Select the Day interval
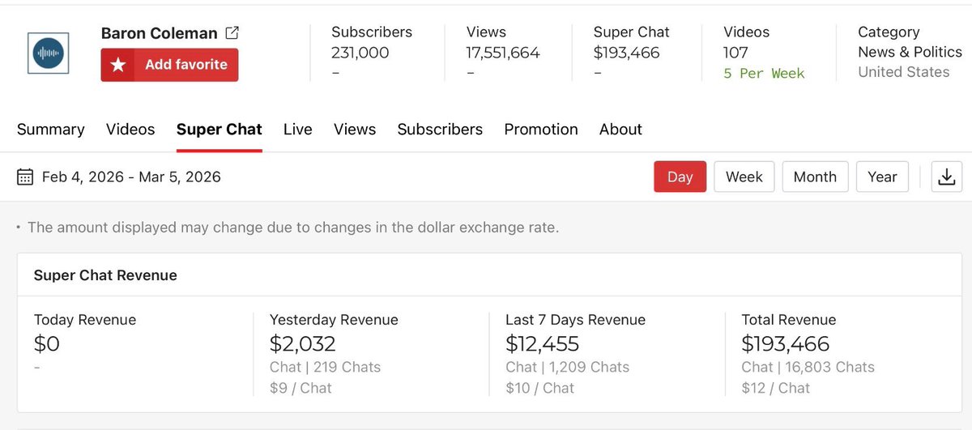The width and height of the screenshot is (972, 430). 680,177
